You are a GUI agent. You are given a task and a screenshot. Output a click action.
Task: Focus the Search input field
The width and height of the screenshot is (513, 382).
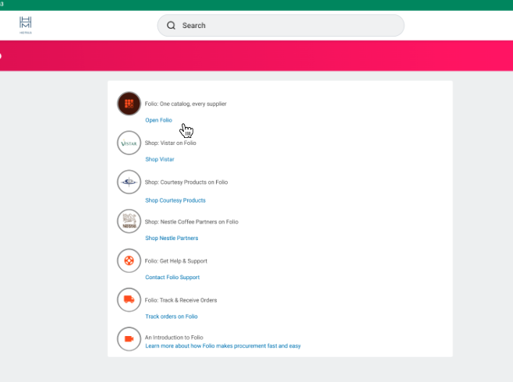(x=281, y=26)
